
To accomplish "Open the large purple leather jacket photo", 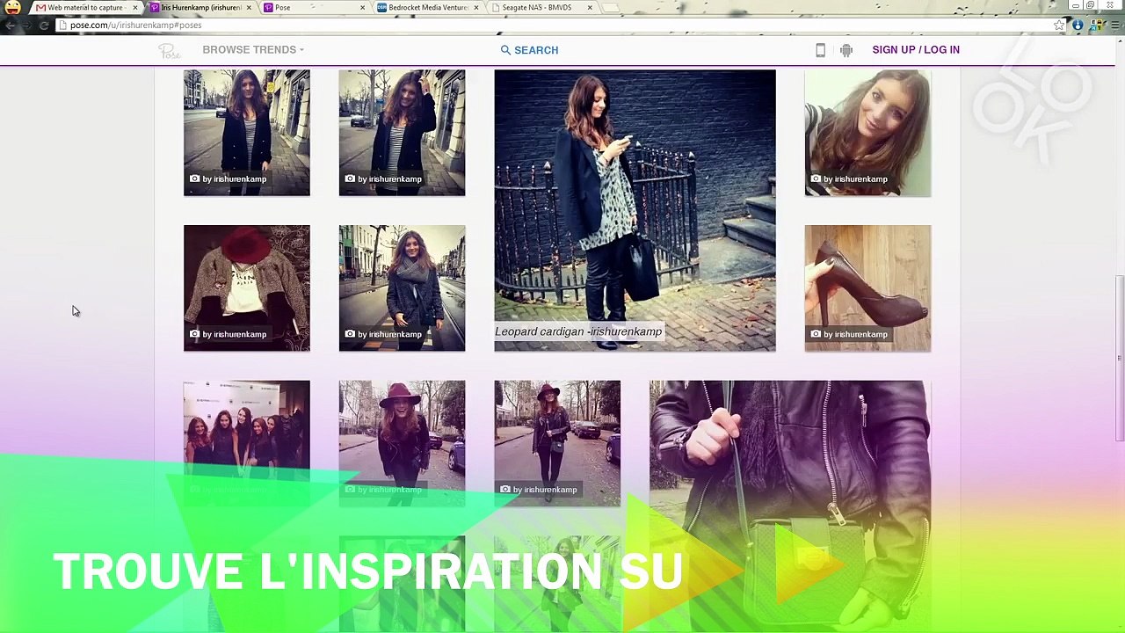I will pyautogui.click(x=790, y=506).
